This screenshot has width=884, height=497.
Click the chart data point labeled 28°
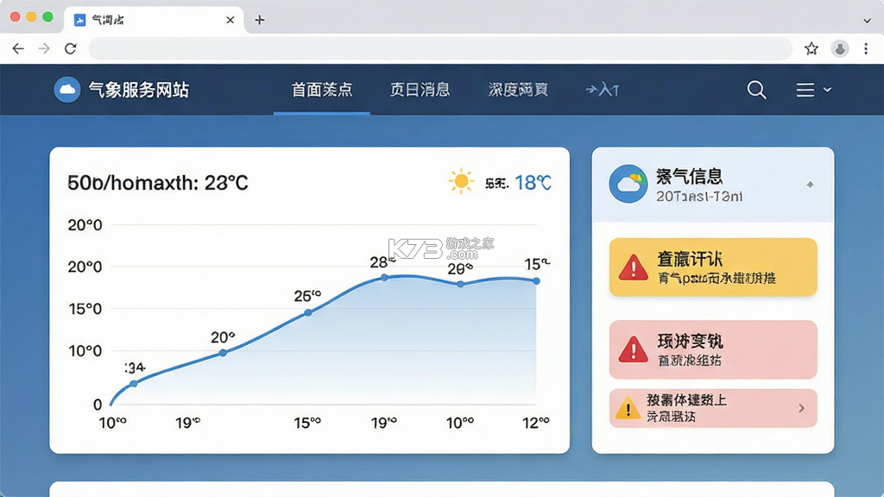(384, 277)
